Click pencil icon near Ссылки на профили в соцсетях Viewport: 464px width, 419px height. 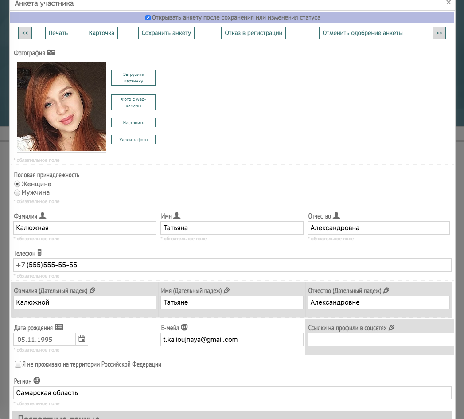tap(391, 328)
